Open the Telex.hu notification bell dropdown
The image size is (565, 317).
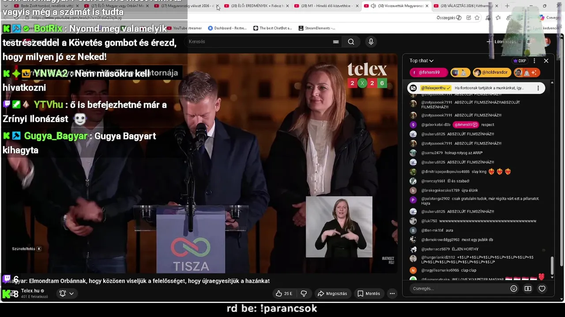pos(66,294)
